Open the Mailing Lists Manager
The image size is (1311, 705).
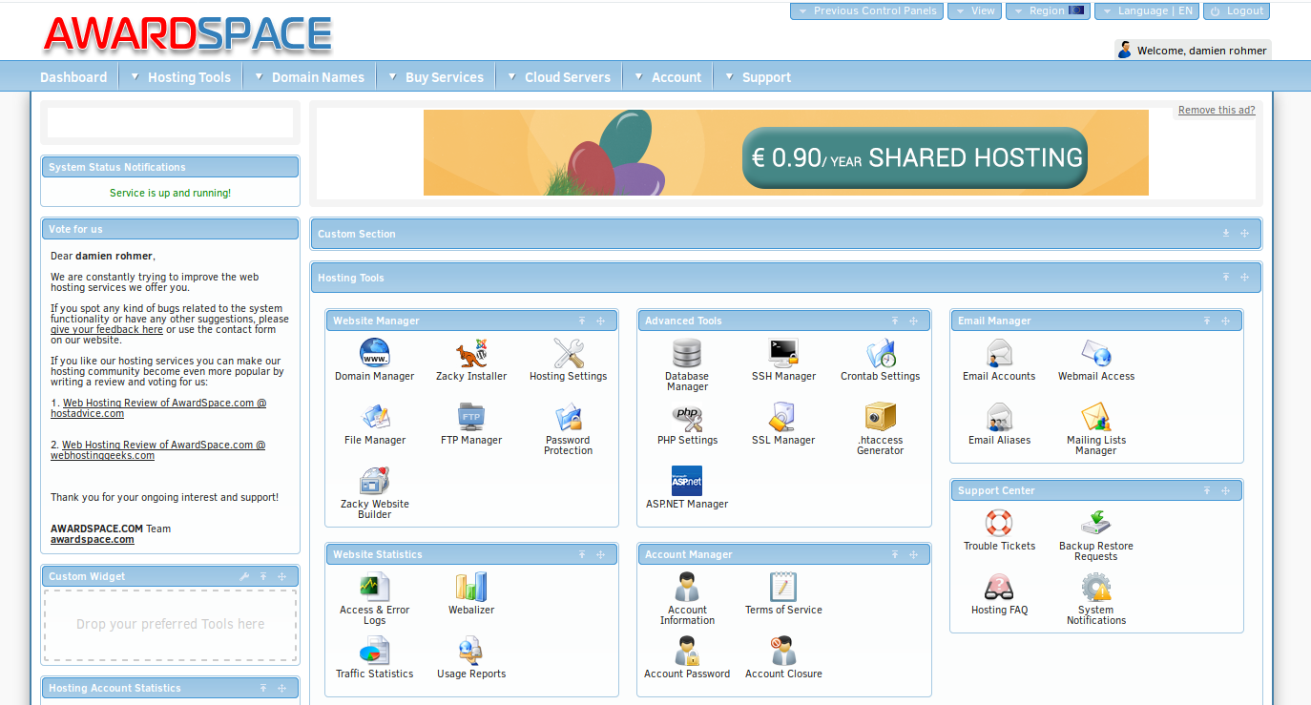pos(1096,429)
